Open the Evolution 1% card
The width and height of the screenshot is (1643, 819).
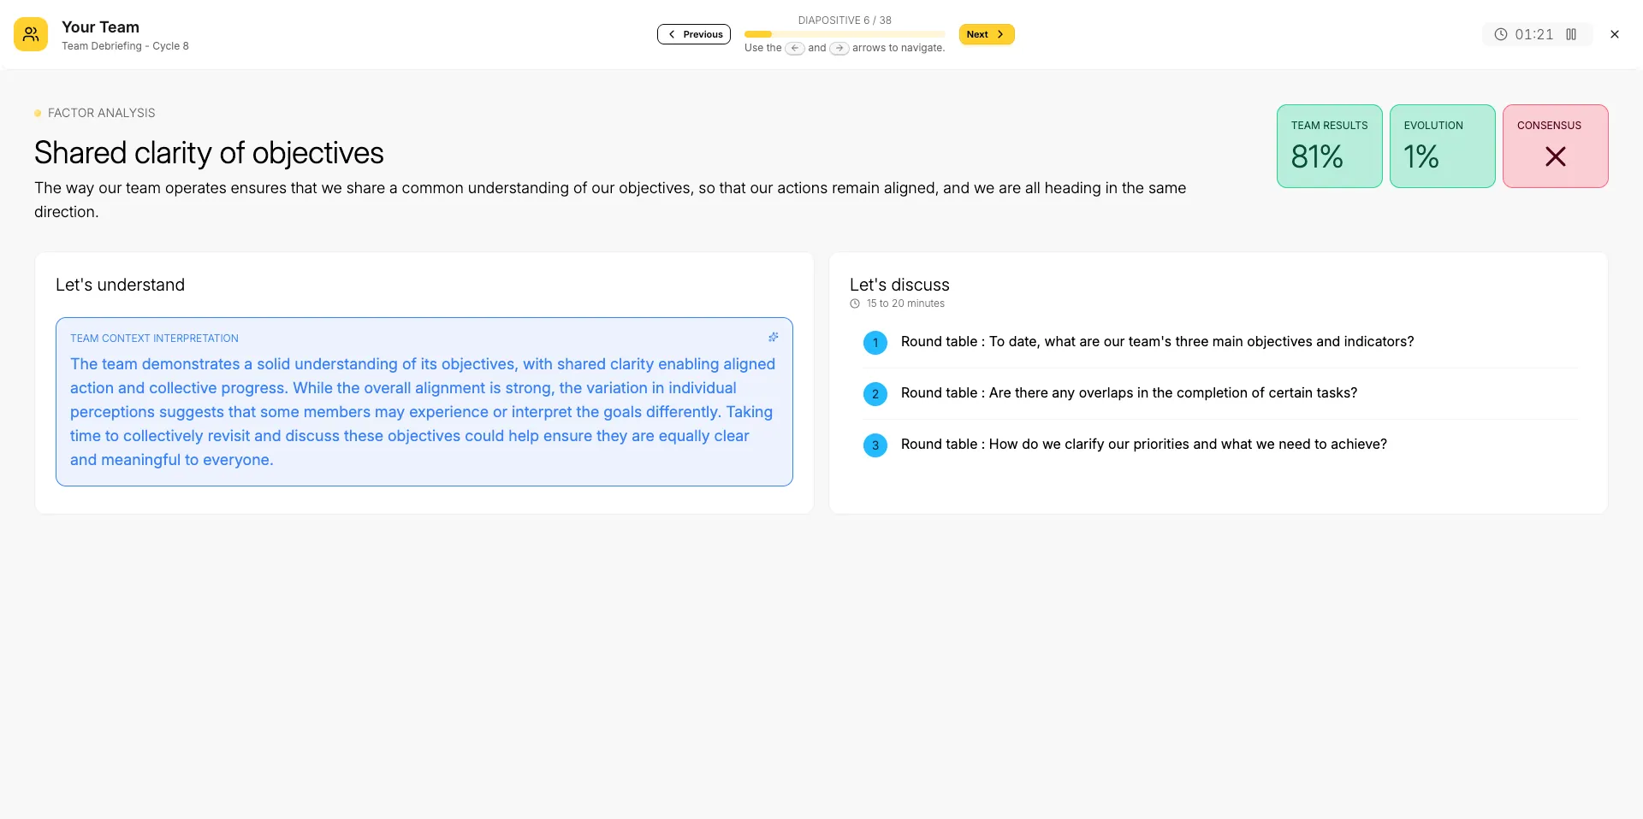1442,146
